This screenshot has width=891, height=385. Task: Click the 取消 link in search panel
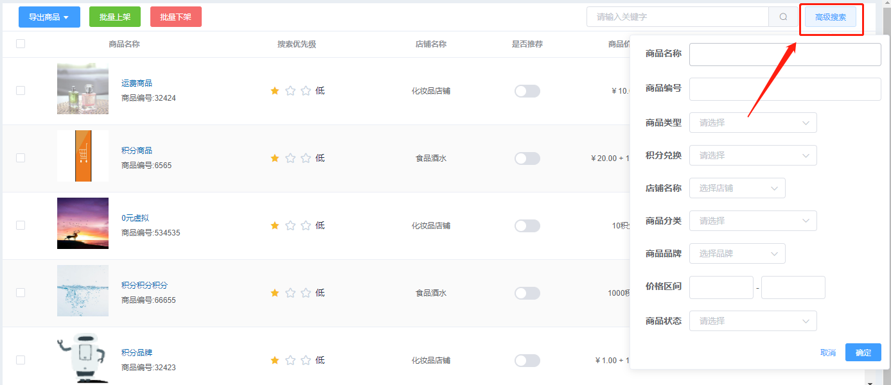tap(828, 353)
